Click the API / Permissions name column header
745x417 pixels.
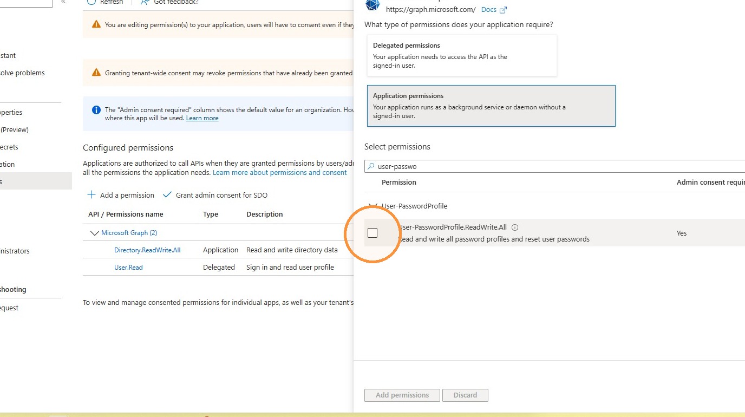point(126,214)
